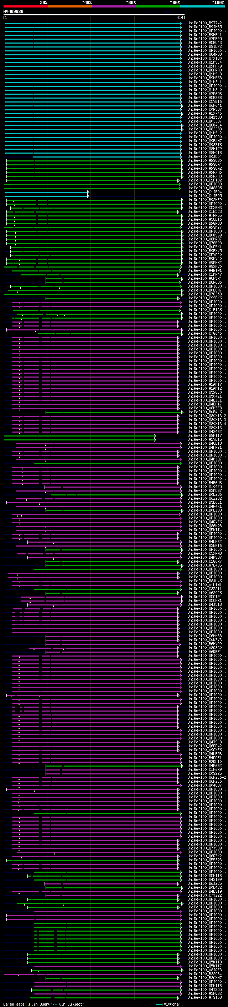The width and height of the screenshot is (228, 1007).
Task: Click the UniRef100_Q0WVG9 hit name
Action: pyautogui.click(x=204, y=235)
